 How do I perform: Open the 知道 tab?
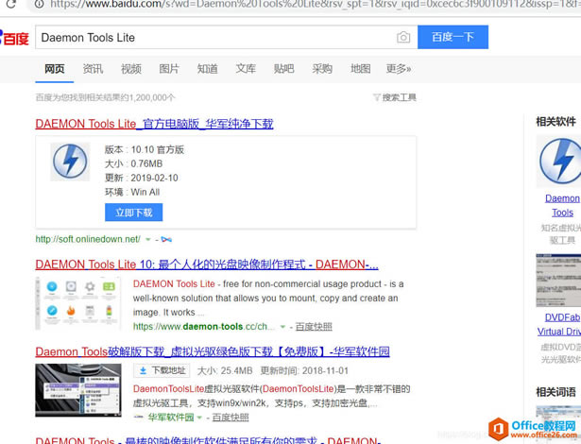[208, 69]
